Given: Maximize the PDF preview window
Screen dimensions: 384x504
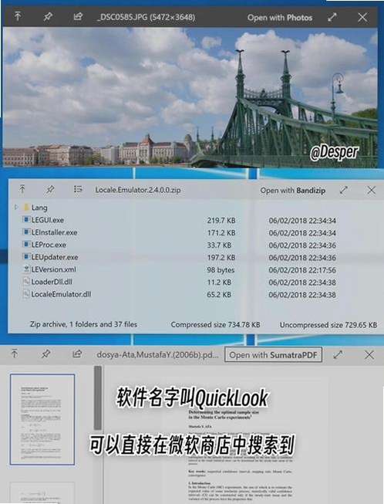Looking at the screenshot, I should pos(338,355).
